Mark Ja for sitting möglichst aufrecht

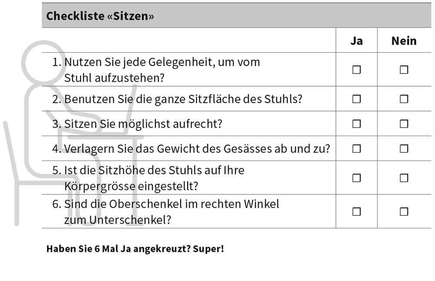click(357, 124)
